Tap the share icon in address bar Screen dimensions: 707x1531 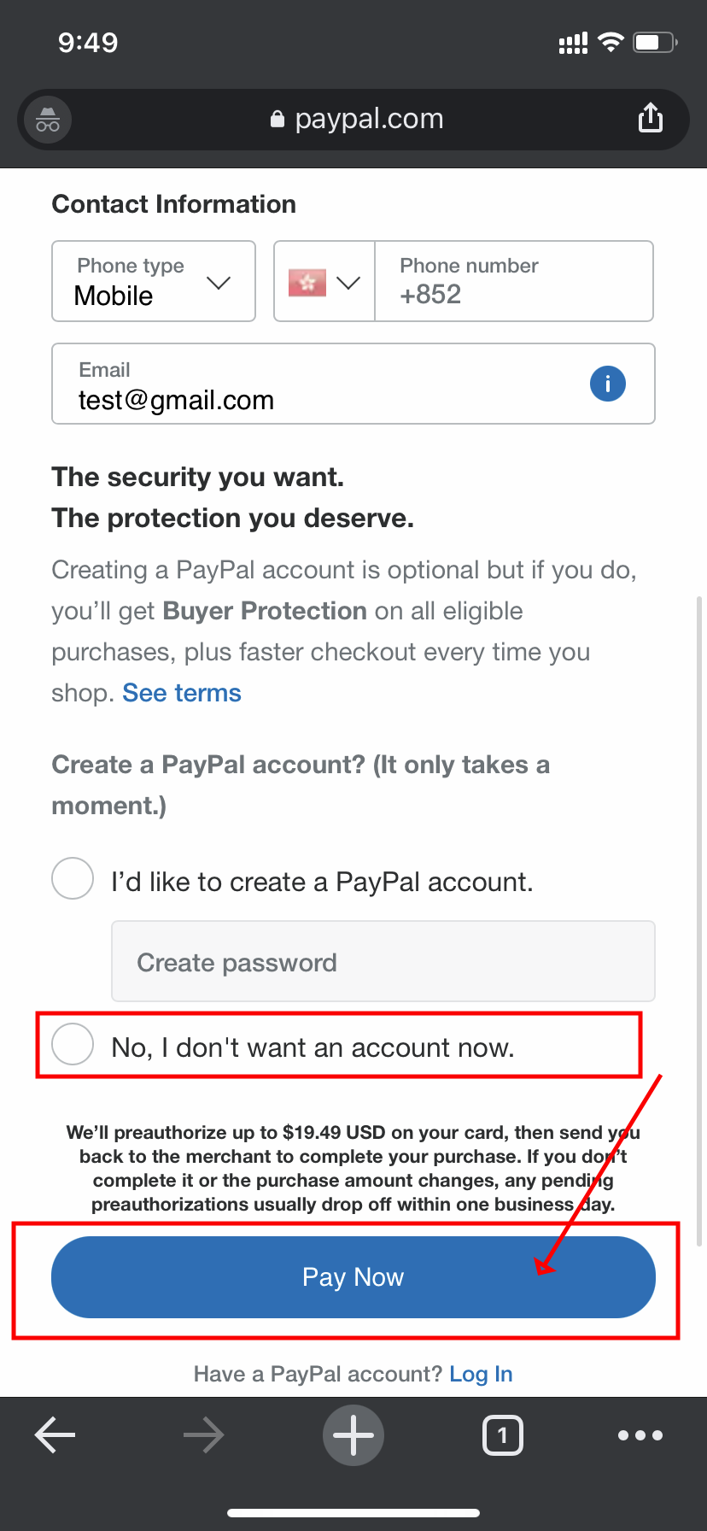tap(651, 119)
